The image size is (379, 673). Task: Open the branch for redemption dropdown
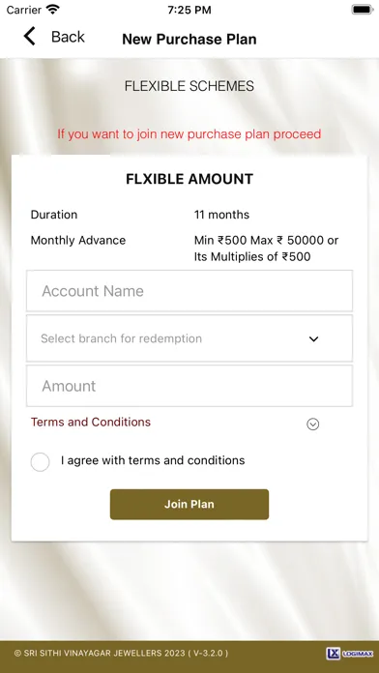click(189, 338)
